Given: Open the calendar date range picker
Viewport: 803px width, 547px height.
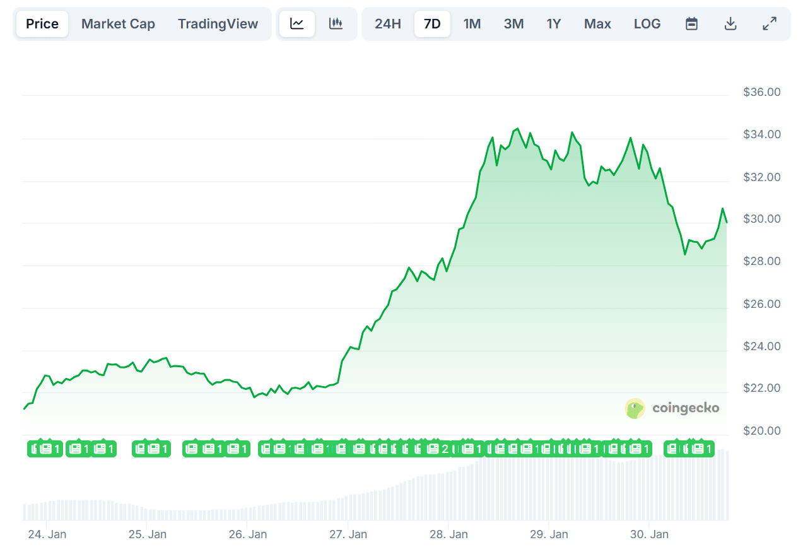Looking at the screenshot, I should tap(691, 23).
